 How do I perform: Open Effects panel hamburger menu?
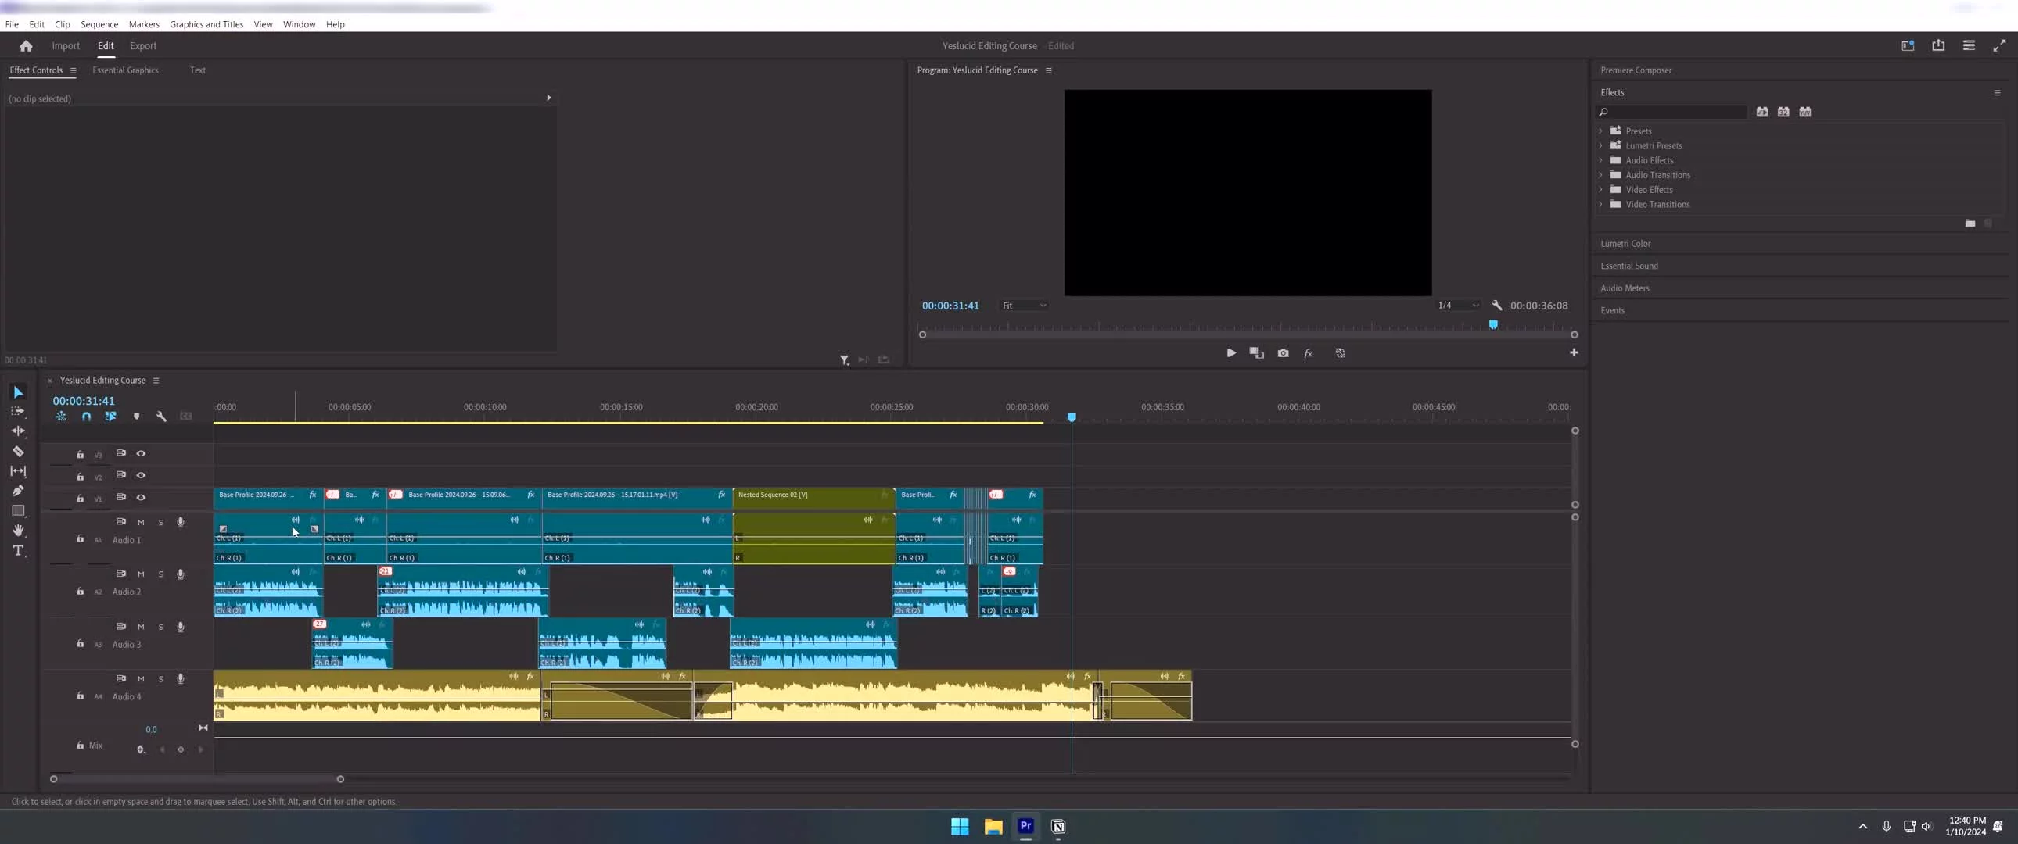pyautogui.click(x=1997, y=92)
